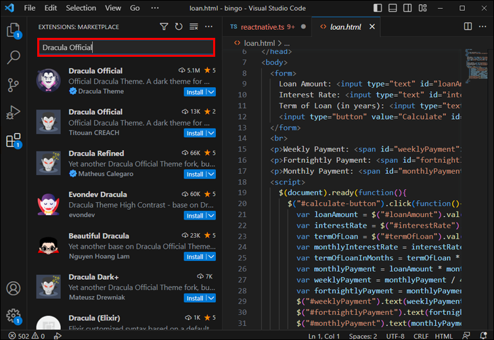494x340 pixels.
Task: Click the live share status bar icon
Action: pyautogui.click(x=58, y=336)
